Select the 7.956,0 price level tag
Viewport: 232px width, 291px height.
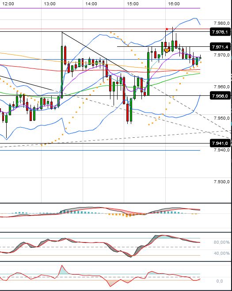tap(220, 96)
